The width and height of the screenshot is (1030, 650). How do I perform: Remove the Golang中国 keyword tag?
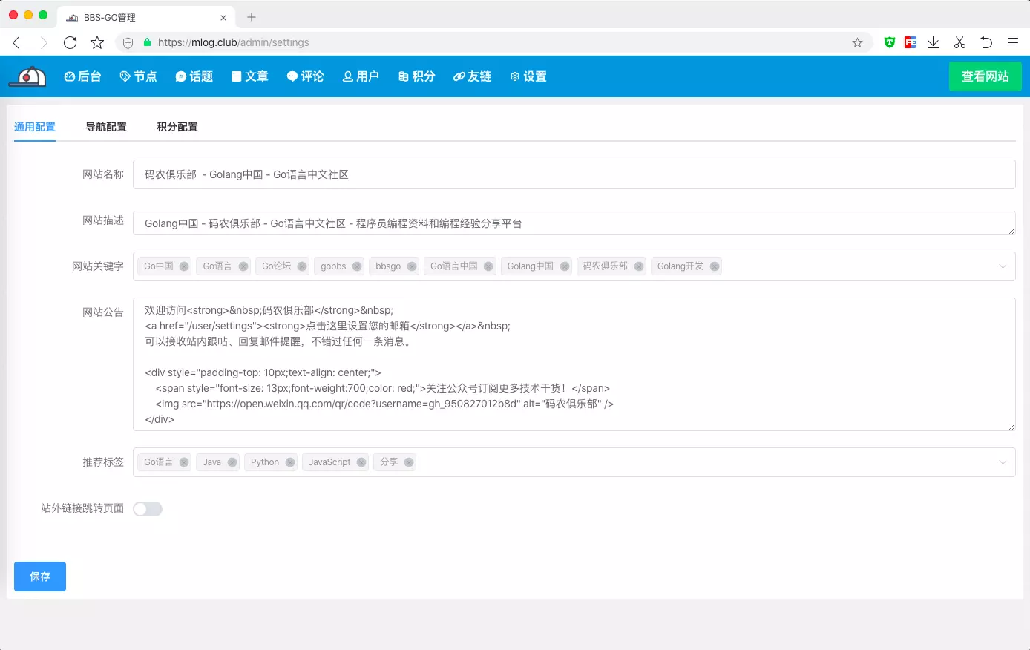click(565, 266)
